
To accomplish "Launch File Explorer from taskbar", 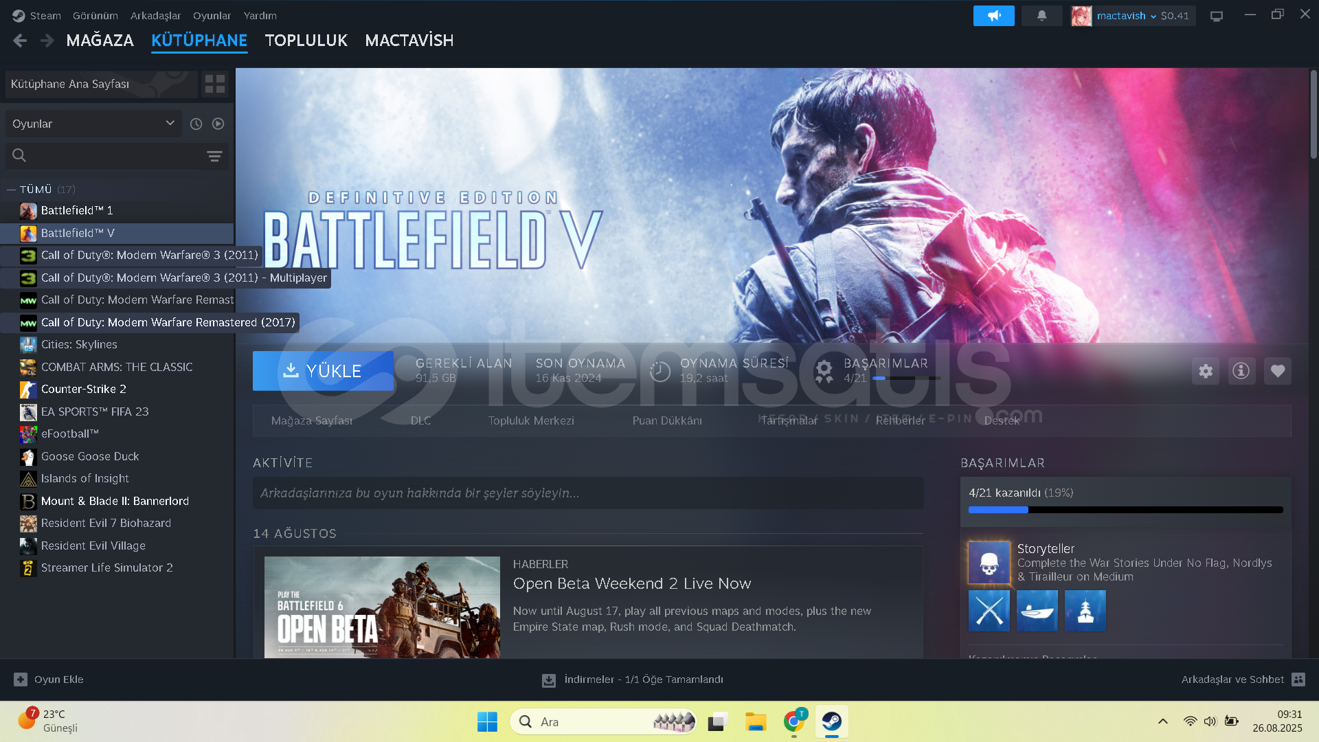I will coord(756,721).
